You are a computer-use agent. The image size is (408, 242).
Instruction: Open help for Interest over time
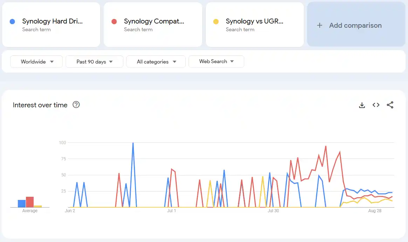pyautogui.click(x=76, y=105)
